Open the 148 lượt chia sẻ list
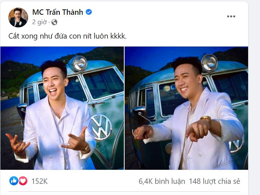This screenshot has height=195, width=260. [214, 181]
